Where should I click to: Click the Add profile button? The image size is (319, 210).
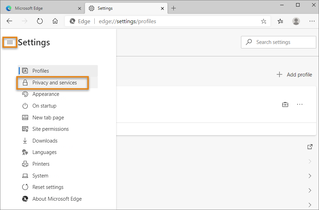click(x=294, y=75)
